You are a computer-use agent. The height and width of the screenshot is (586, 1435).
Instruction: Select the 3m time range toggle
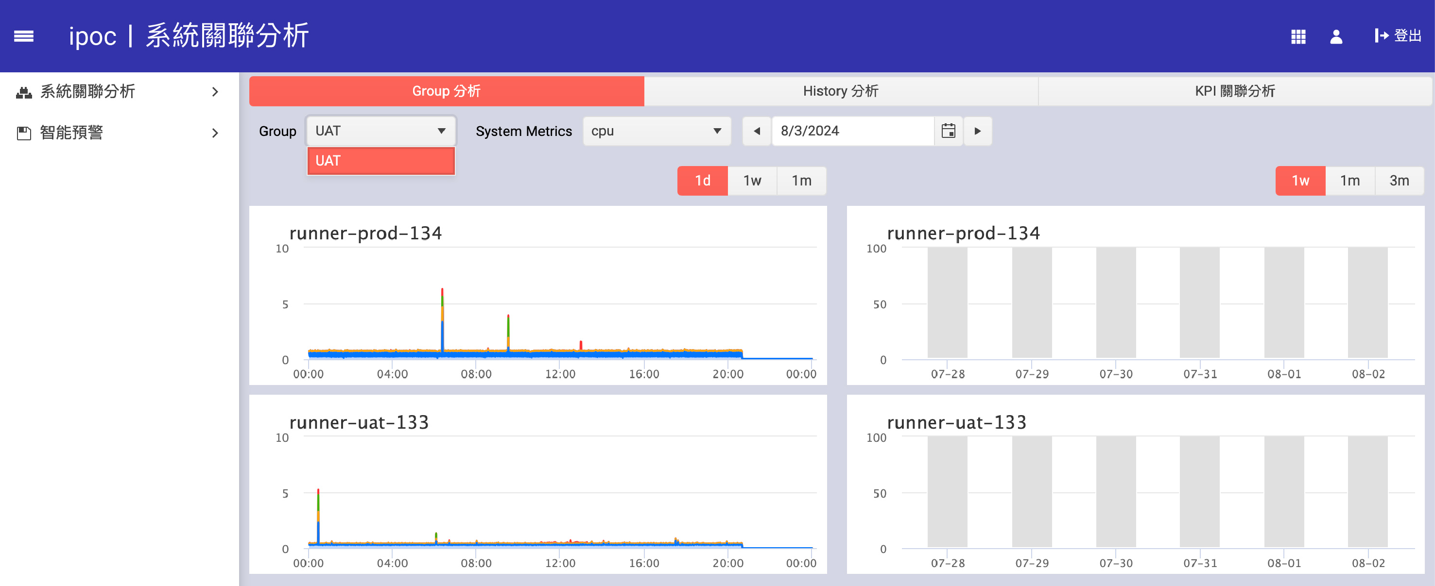1400,180
